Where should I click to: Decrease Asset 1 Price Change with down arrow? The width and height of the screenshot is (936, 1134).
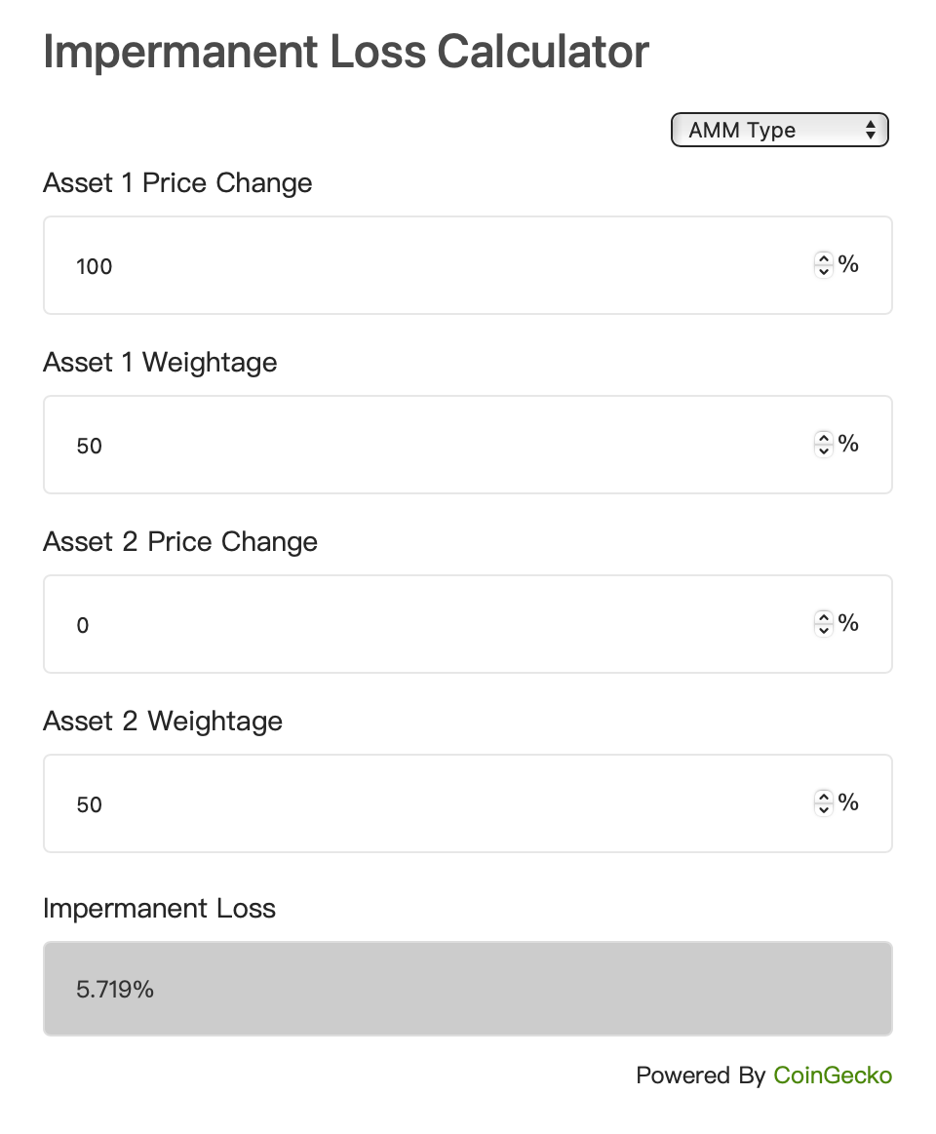[823, 271]
